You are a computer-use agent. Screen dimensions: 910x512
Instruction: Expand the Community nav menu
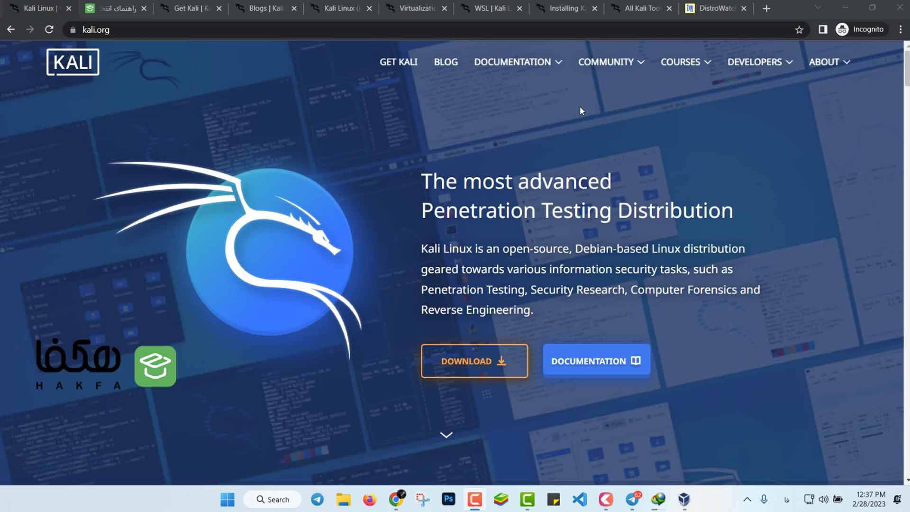point(611,62)
